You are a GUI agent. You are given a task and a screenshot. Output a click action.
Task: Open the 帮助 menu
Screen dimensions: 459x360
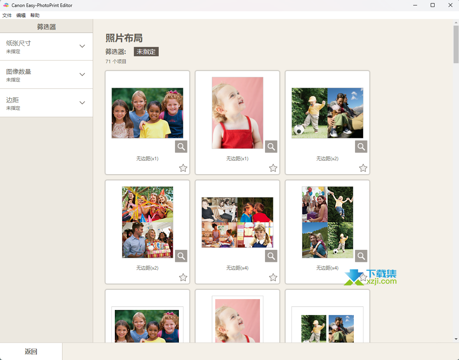point(35,16)
